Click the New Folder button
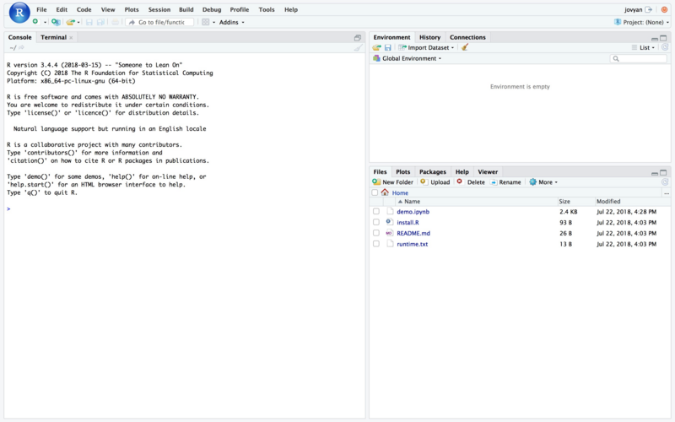This screenshot has width=675, height=422. pos(393,182)
